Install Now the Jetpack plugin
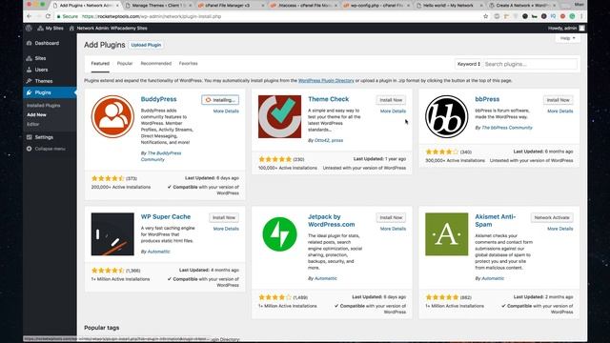The width and height of the screenshot is (610, 343). (391, 218)
